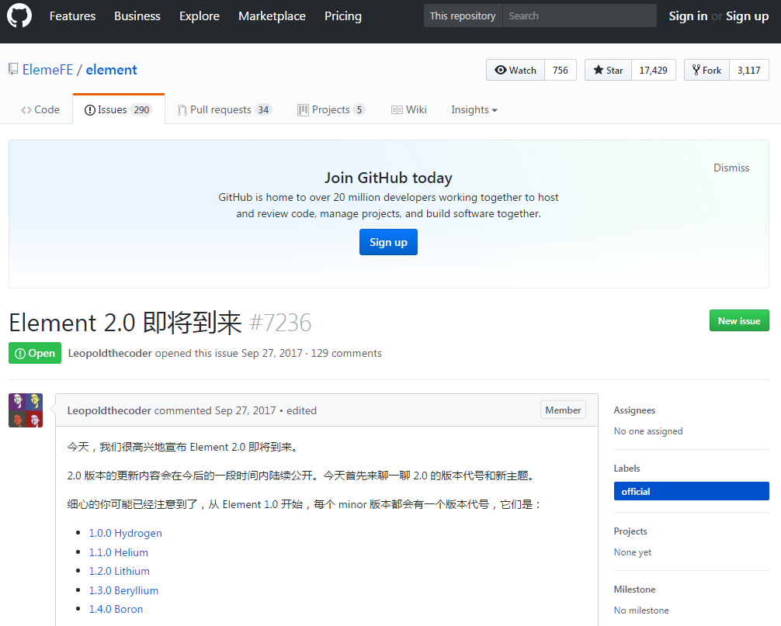Click the 129 comments text
The image size is (781, 626).
pos(347,353)
